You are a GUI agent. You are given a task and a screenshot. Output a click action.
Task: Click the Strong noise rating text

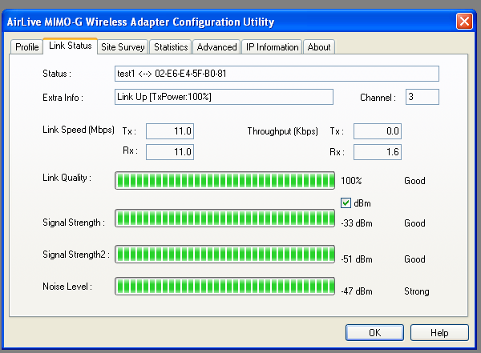point(417,291)
